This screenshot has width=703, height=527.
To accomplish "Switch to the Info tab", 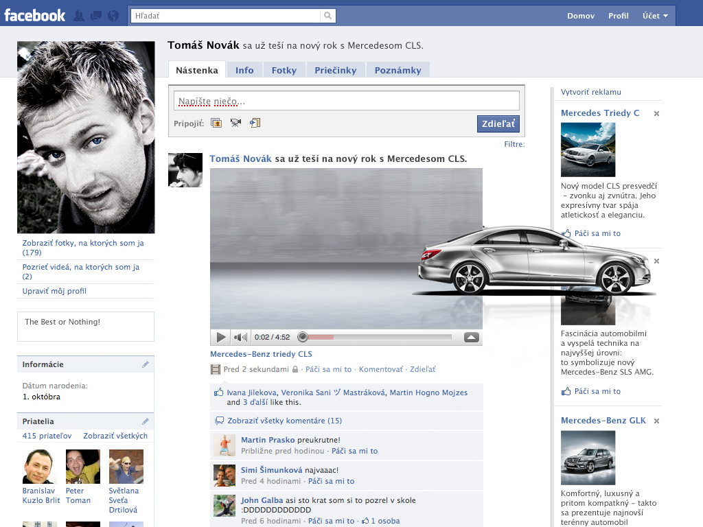I will [x=244, y=70].
